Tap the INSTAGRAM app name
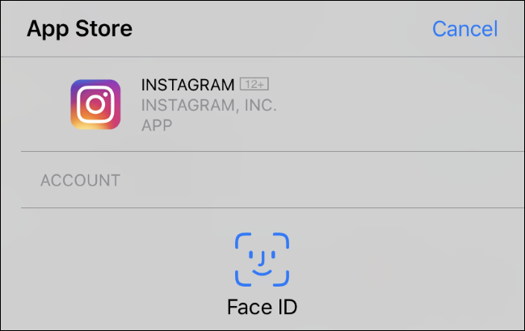This screenshot has width=525, height=331. pyautogui.click(x=188, y=84)
